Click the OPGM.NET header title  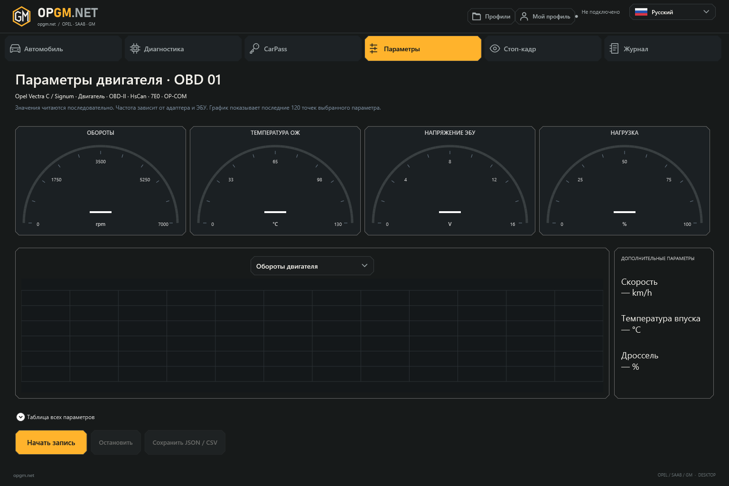click(x=68, y=13)
